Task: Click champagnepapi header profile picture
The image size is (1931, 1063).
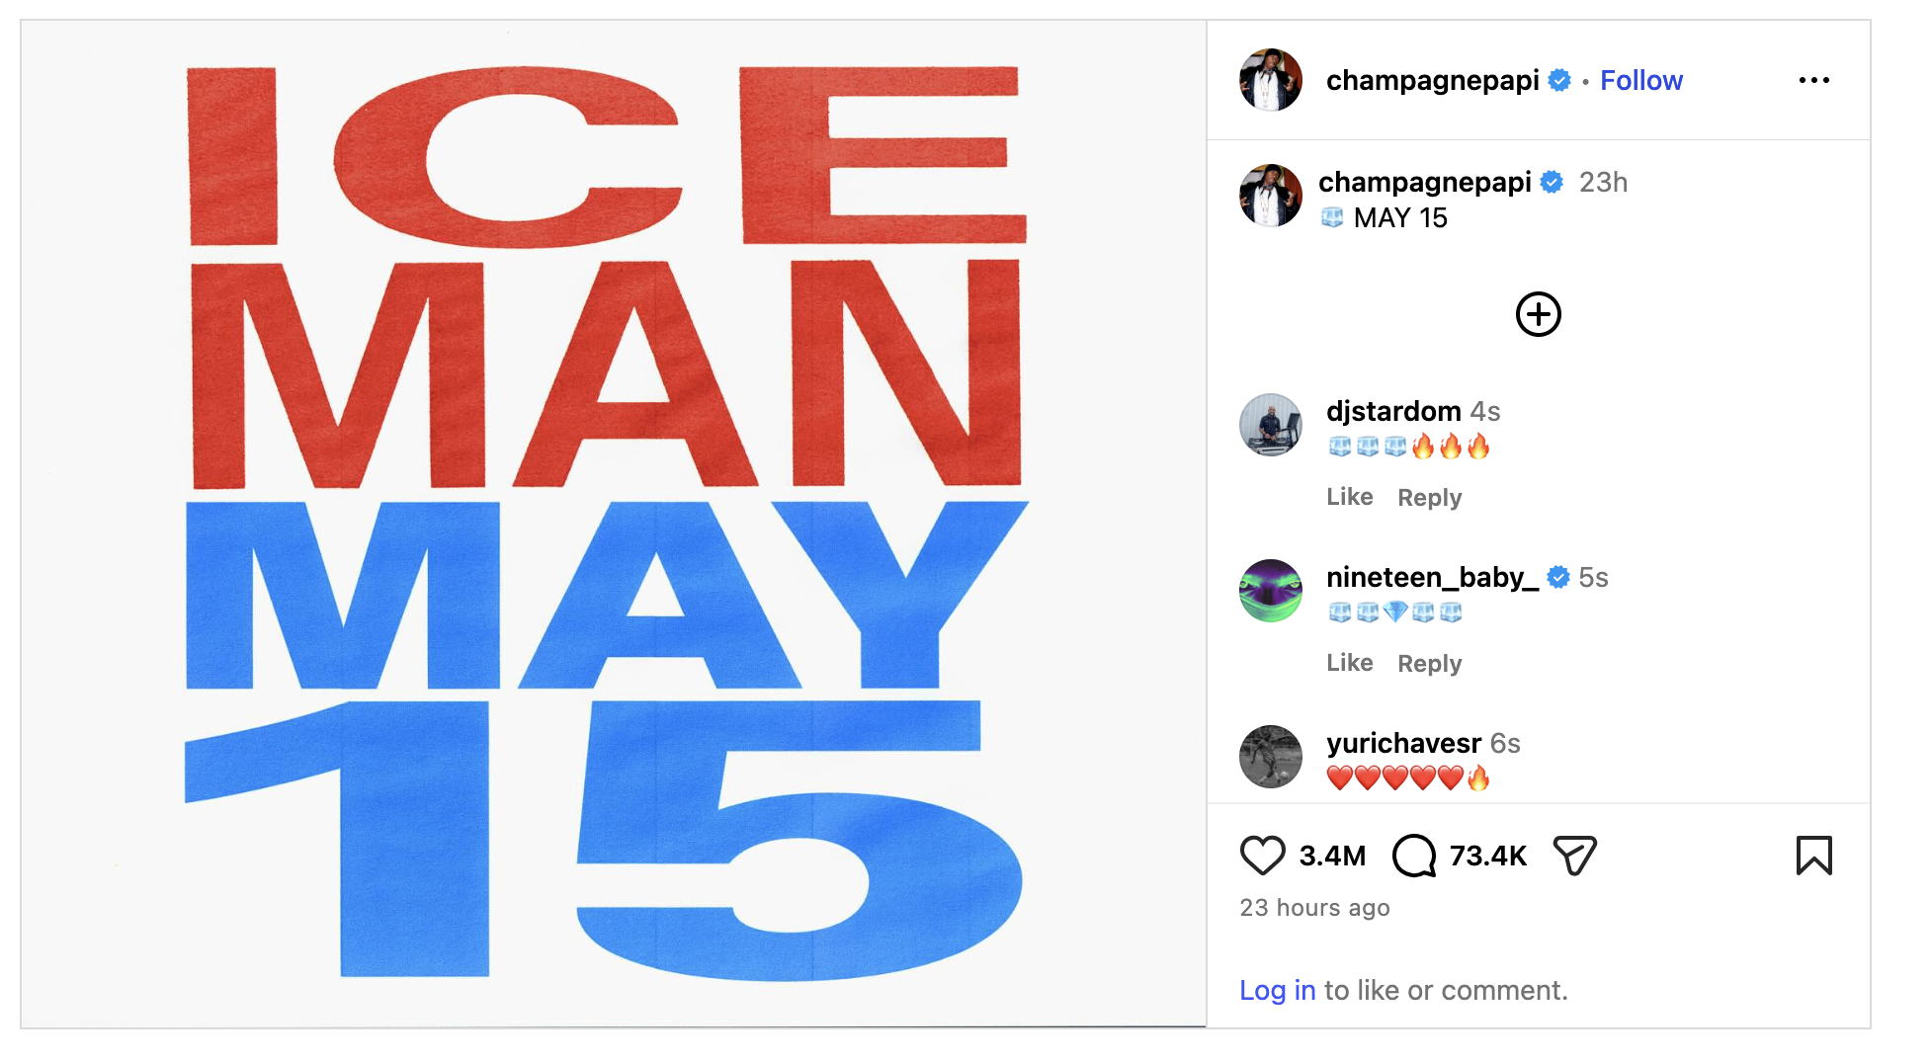Action: pos(1270,80)
